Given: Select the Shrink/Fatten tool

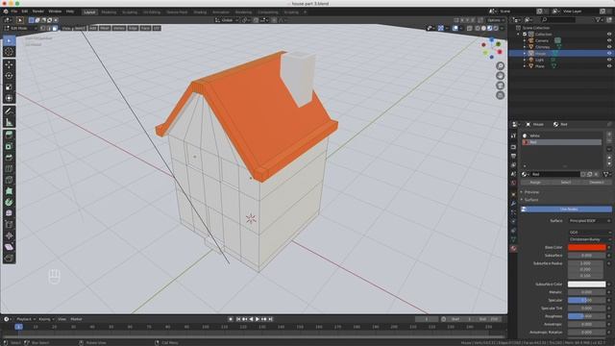Looking at the screenshot, I should click(9, 235).
